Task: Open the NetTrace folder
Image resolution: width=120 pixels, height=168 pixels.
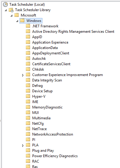Action: point(39,129)
